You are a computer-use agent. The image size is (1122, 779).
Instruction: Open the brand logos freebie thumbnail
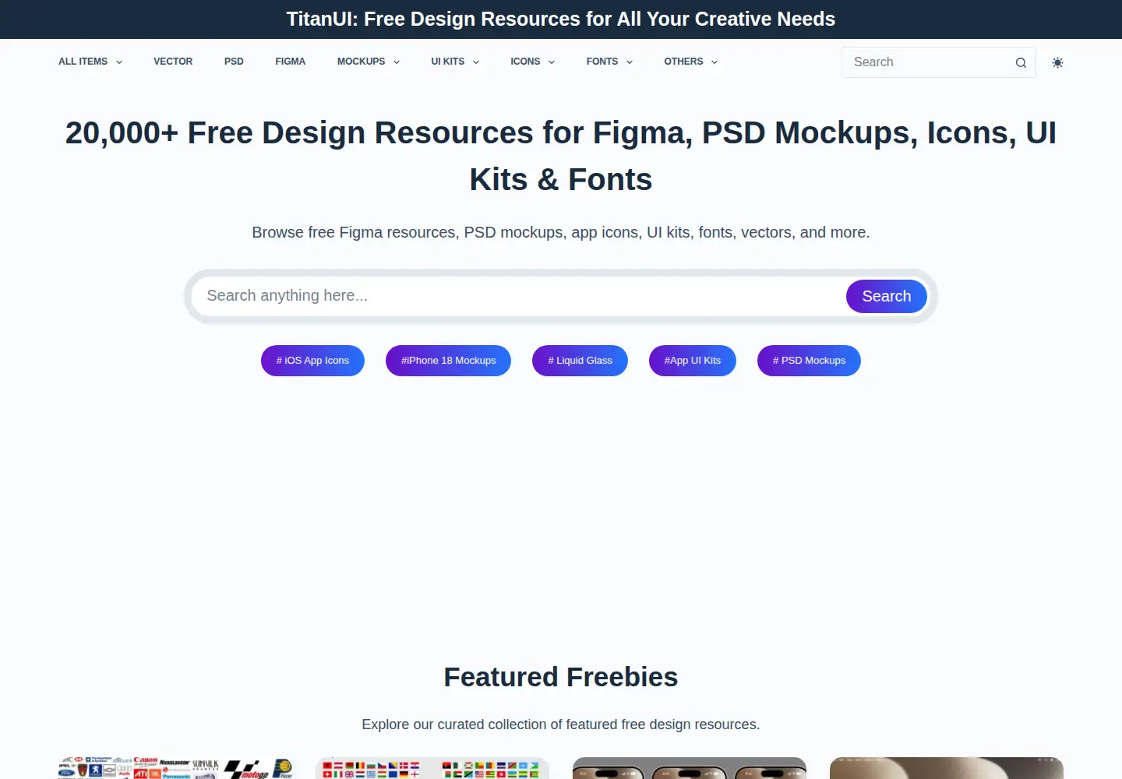tap(175, 768)
